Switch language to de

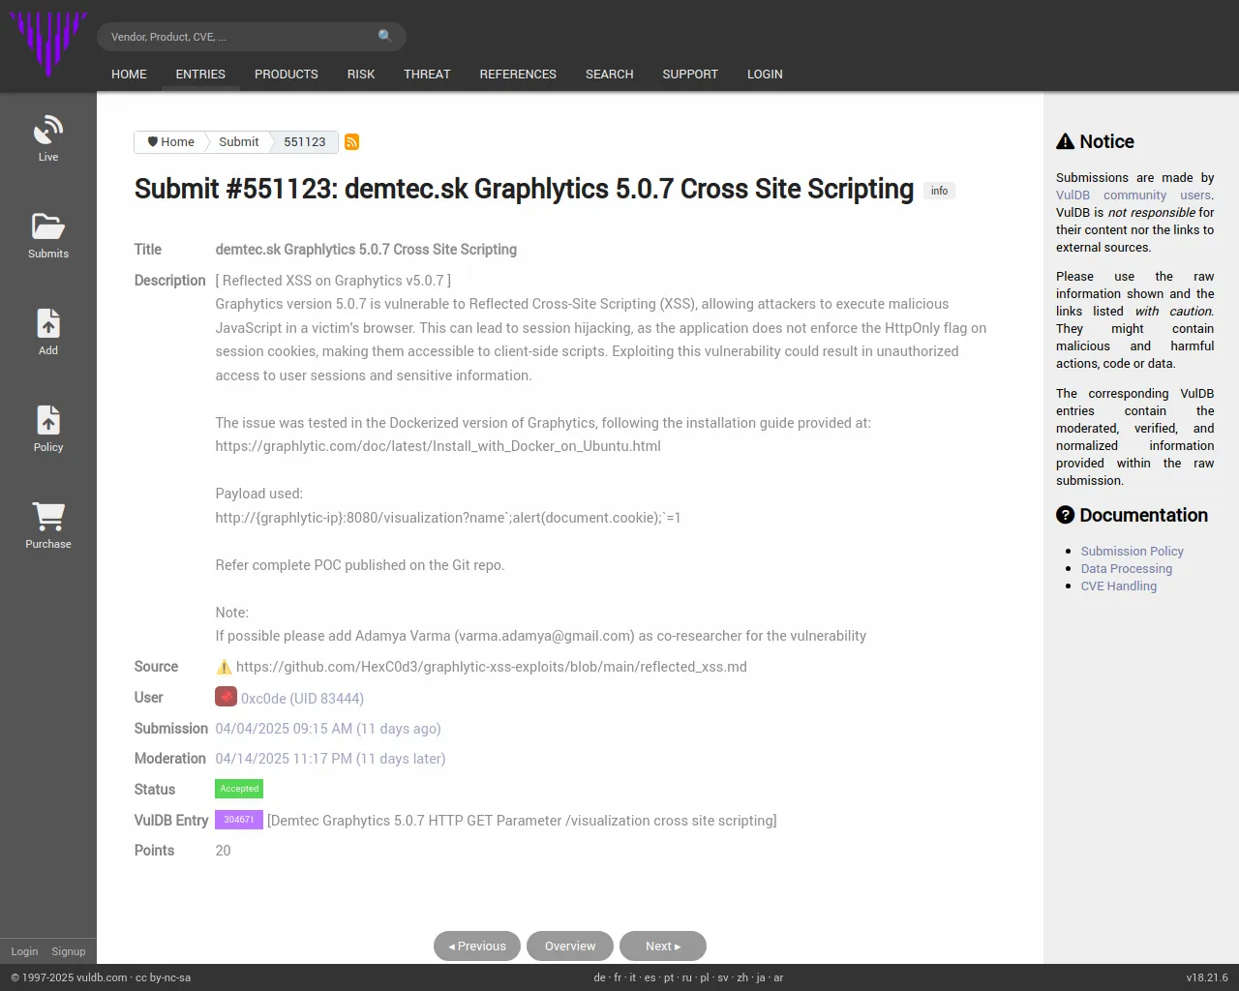[x=599, y=977]
